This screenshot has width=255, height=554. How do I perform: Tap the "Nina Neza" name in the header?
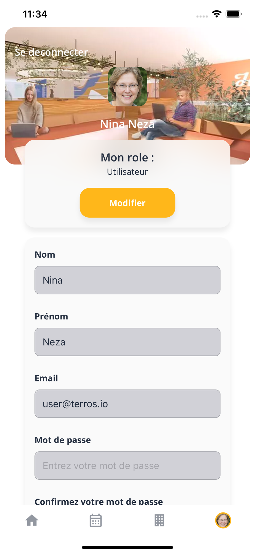(x=127, y=124)
